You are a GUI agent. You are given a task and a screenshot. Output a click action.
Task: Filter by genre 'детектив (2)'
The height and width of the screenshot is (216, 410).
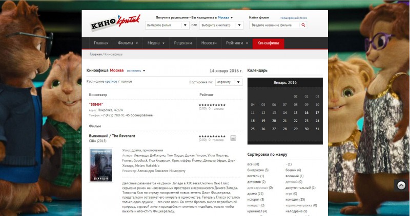point(257,182)
